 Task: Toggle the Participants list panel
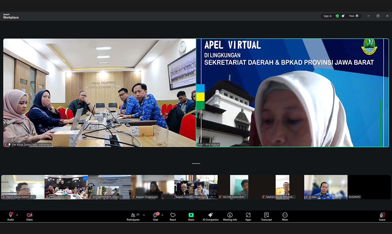coord(133,216)
